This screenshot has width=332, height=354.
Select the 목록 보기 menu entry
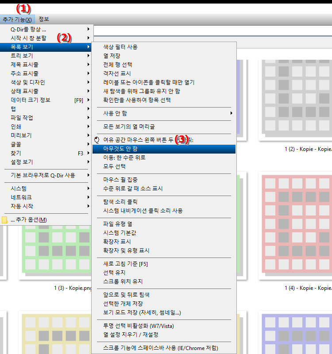[x=46, y=47]
